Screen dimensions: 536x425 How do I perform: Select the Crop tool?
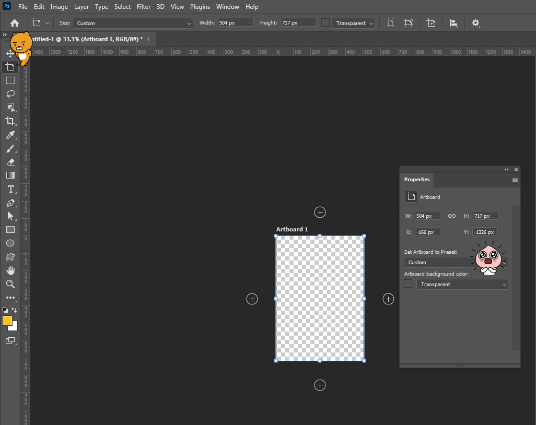tap(10, 121)
